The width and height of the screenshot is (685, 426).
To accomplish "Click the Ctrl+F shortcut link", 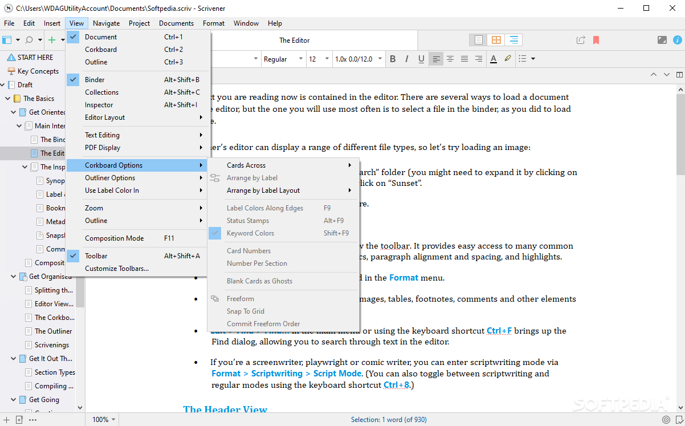I will click(499, 331).
